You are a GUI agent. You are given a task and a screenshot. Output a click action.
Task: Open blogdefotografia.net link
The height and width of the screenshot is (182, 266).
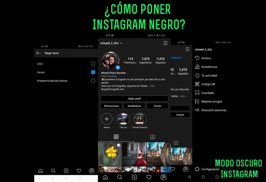click(113, 89)
